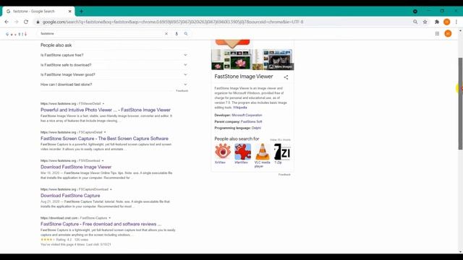Open new tab with plus button
The height and width of the screenshot is (260, 463).
point(81,12)
